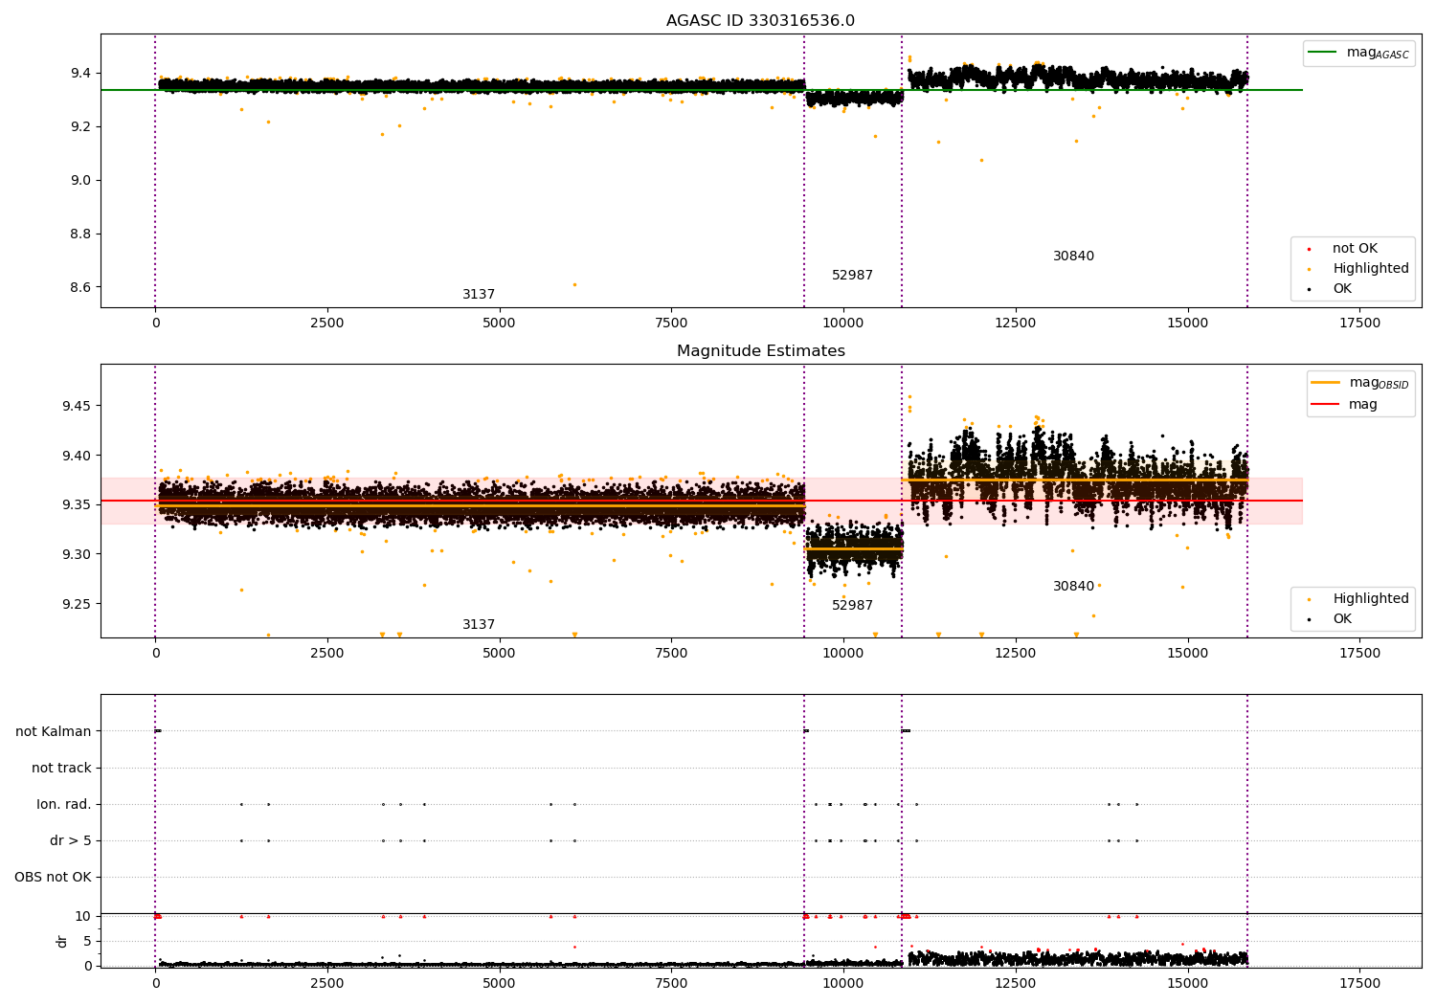Click the 17500 x-tick under the top plot
Screen dimensions: 1436x1005
point(1359,324)
